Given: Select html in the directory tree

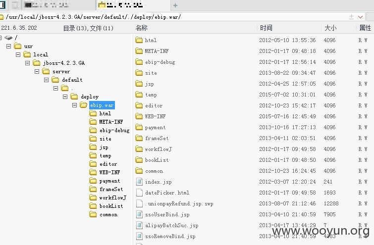Looking at the screenshot, I should [105, 113].
